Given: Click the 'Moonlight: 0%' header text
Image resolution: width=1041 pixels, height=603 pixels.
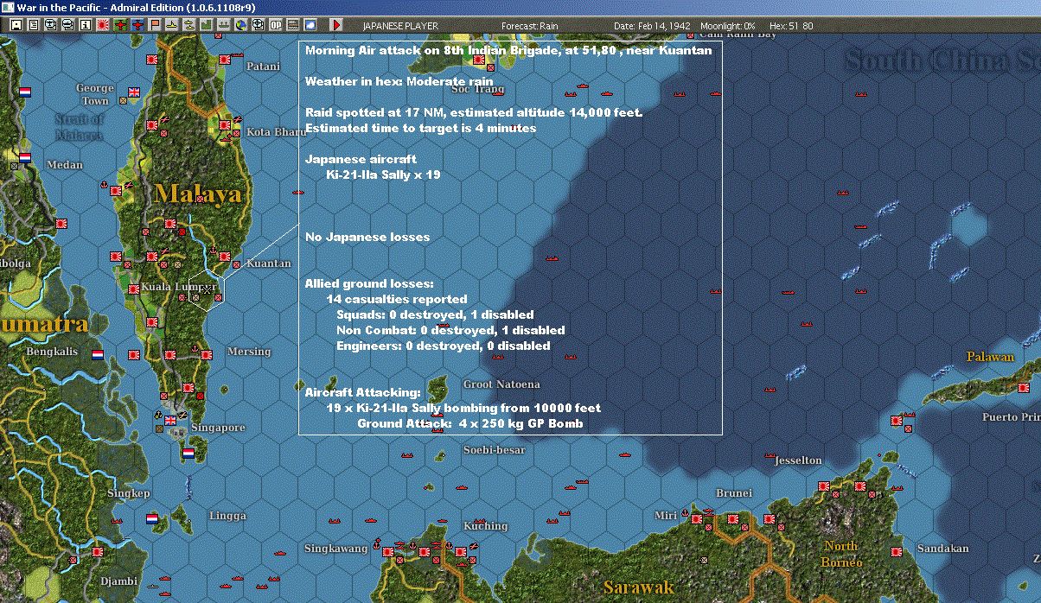Looking at the screenshot, I should click(728, 26).
